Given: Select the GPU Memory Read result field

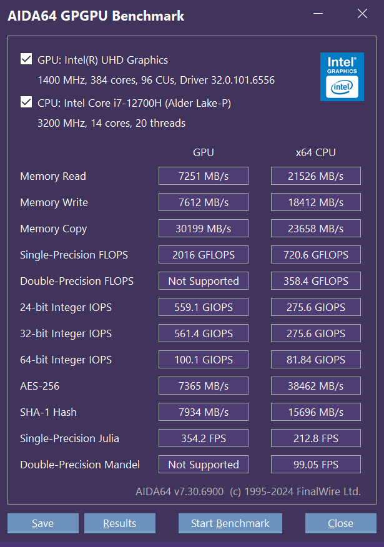Looking at the screenshot, I should tap(204, 176).
